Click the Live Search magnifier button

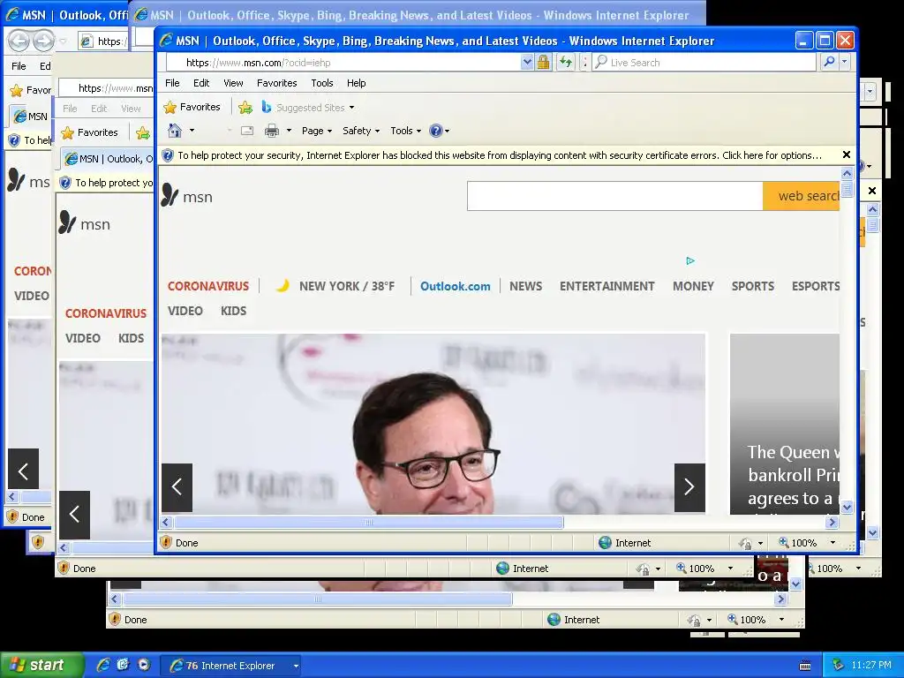(829, 63)
